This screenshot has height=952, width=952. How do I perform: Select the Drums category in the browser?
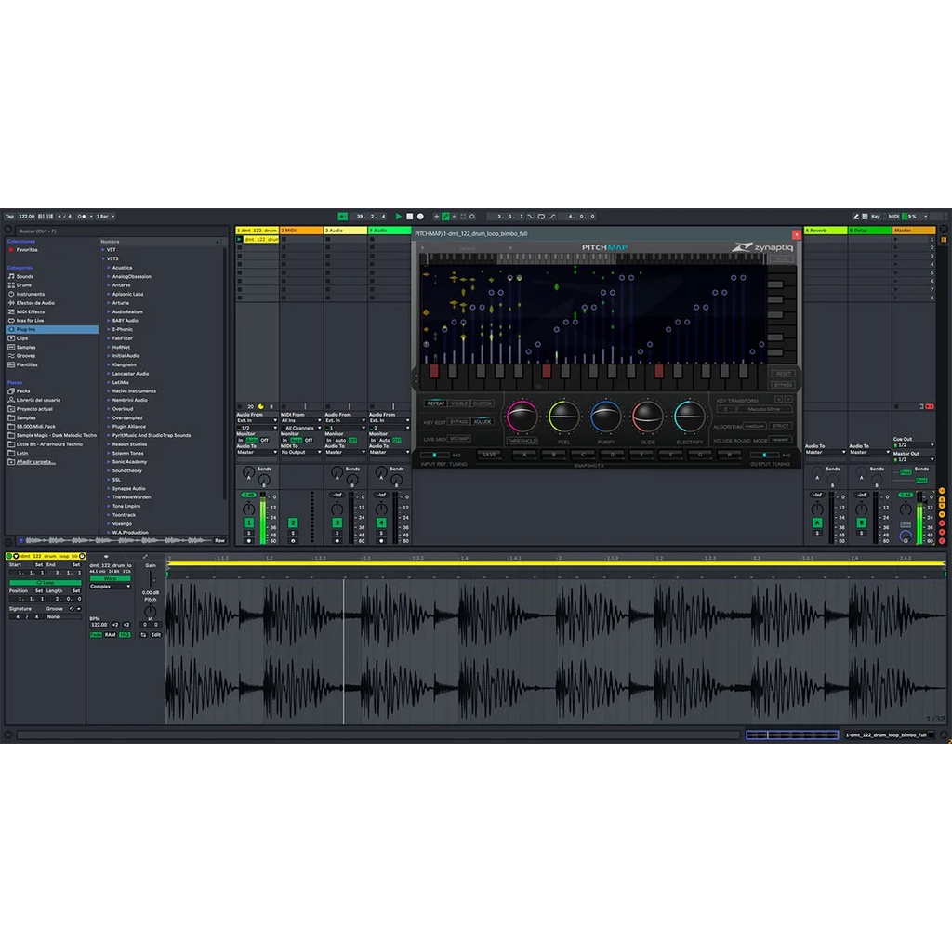pyautogui.click(x=23, y=285)
